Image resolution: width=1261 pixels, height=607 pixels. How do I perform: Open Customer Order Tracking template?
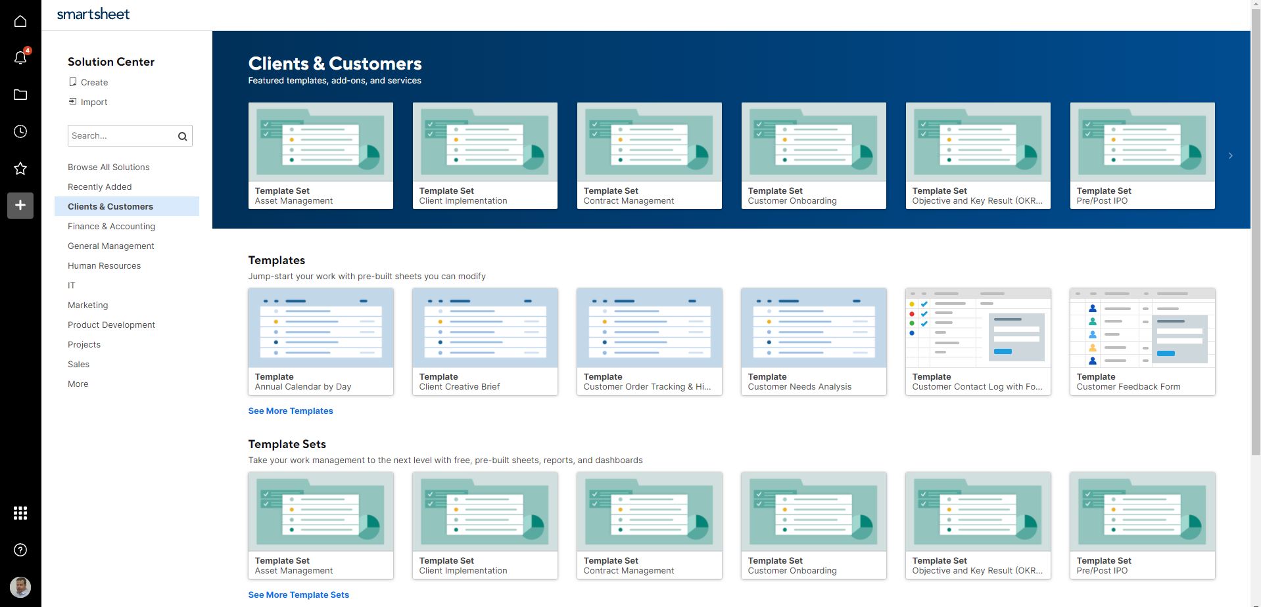pos(650,342)
